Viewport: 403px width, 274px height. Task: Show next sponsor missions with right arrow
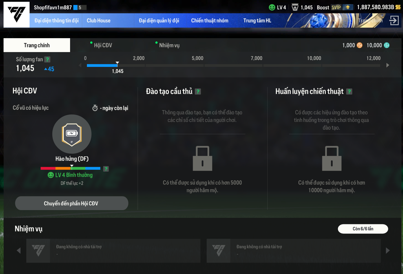click(x=388, y=251)
